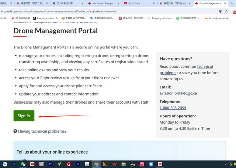This screenshot has width=236, height=168.
Task: Click the aviation.ont@tc.gc.ca email link
Action: (178, 93)
